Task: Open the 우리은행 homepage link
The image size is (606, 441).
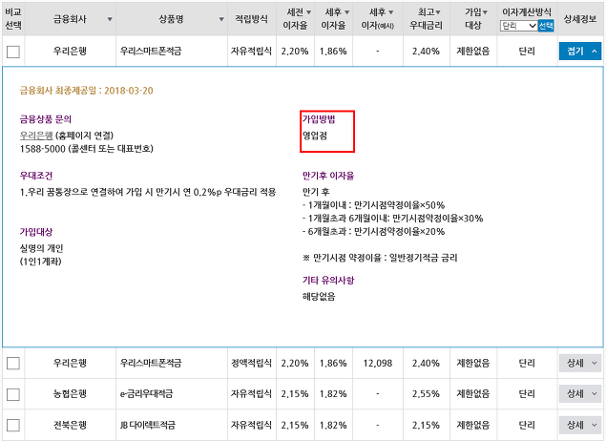Action: click(x=36, y=136)
